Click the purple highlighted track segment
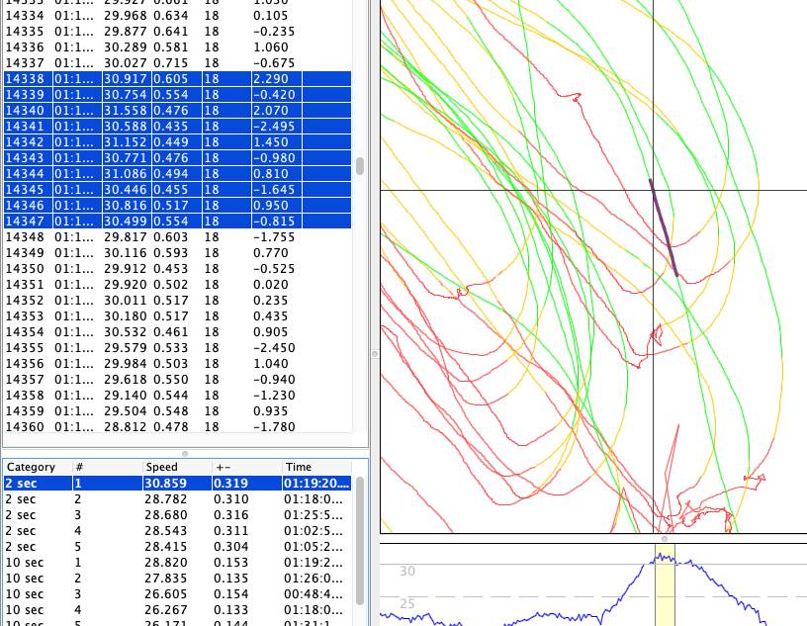Image resolution: width=807 pixels, height=626 pixels. (663, 226)
